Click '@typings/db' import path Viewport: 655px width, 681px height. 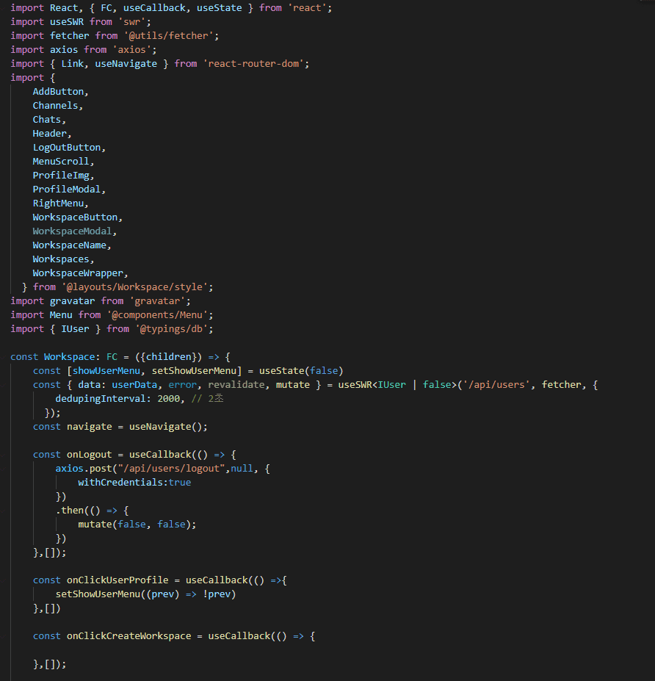pyautogui.click(x=171, y=329)
